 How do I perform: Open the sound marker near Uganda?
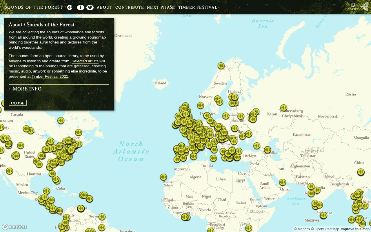[248, 228]
